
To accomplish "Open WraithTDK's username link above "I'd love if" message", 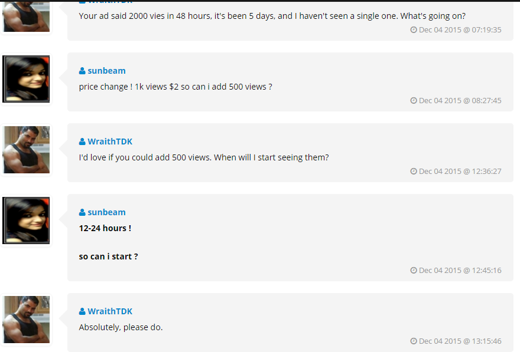I will click(111, 142).
